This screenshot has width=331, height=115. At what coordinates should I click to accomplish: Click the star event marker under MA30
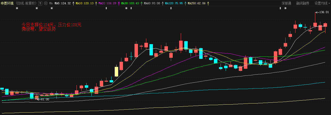(126, 8)
